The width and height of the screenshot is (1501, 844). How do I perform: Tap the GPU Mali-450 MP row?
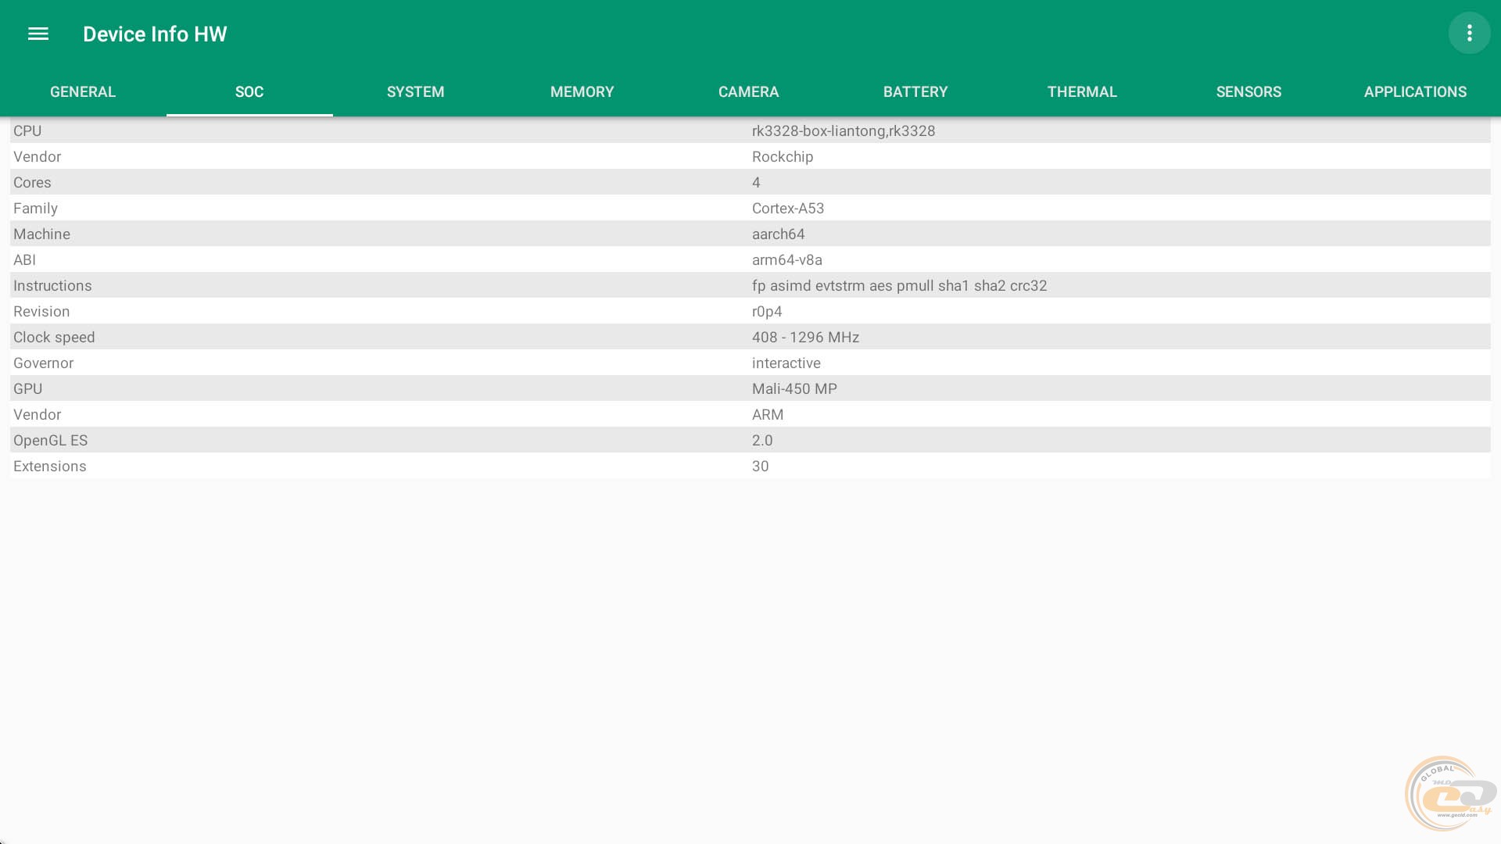[750, 389]
